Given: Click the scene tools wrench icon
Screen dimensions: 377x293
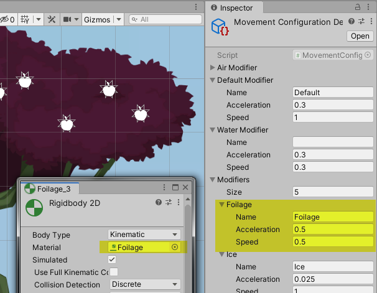Looking at the screenshot, I should pos(52,19).
